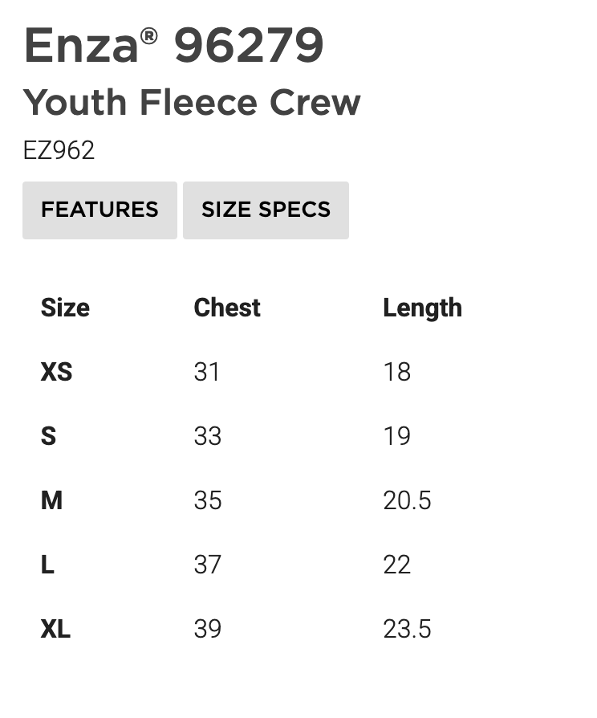The image size is (597, 718).
Task: Click the chest measurement 31 for XS
Action: tap(207, 372)
